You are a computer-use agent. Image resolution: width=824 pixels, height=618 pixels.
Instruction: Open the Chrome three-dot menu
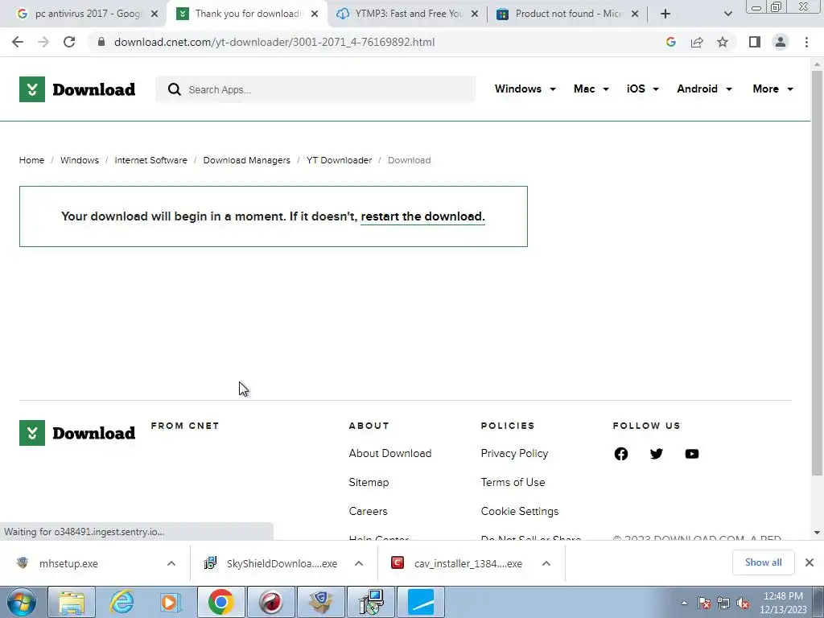coord(806,42)
